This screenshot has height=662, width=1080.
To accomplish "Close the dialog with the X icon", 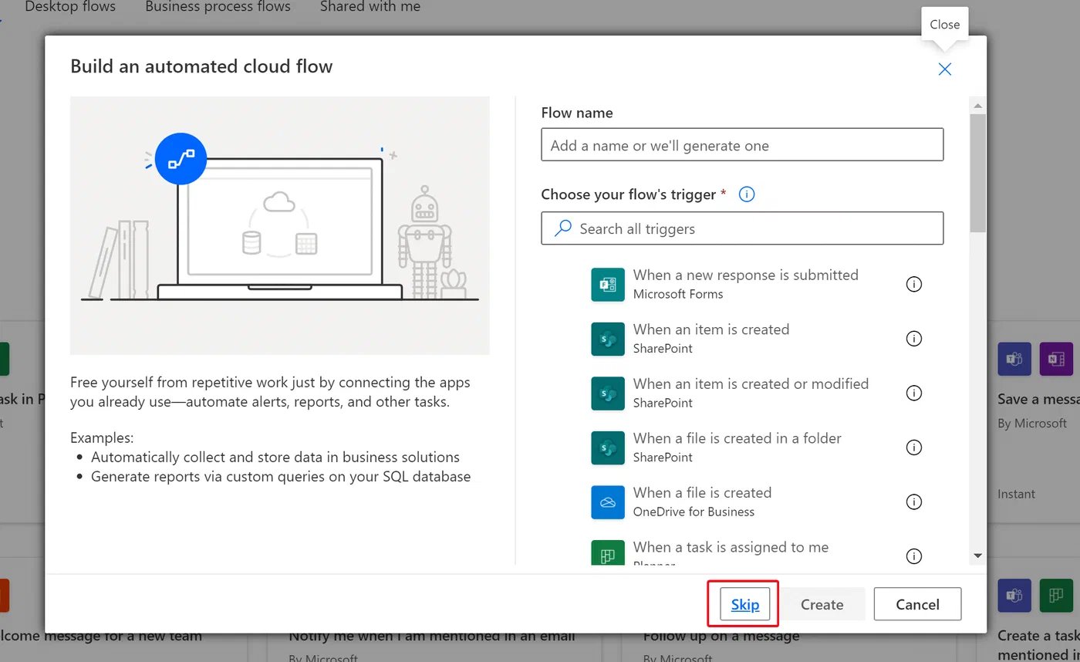I will 944,69.
